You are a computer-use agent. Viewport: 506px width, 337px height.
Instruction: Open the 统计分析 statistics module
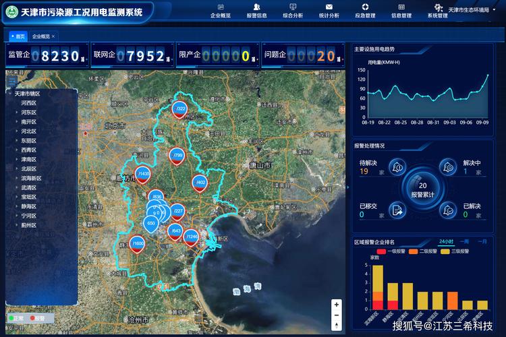pyautogui.click(x=329, y=11)
